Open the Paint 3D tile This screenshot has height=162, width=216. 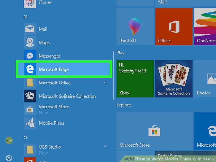(135, 26)
